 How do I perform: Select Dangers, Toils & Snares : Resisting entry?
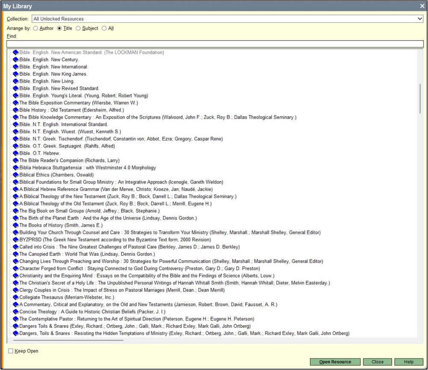(x=184, y=333)
